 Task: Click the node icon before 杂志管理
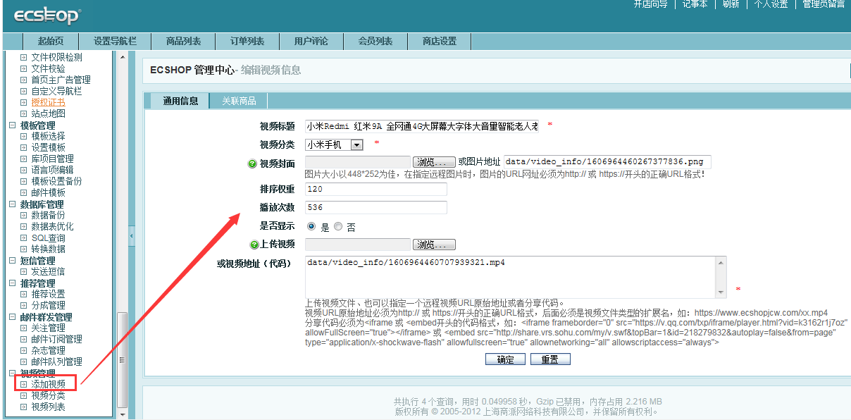pyautogui.click(x=23, y=350)
